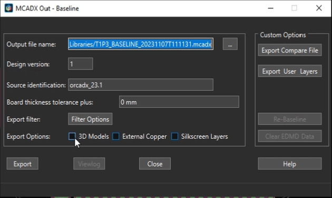The width and height of the screenshot is (332, 198).
Task: Click the 'Custom Options' group title
Action: tap(283, 35)
